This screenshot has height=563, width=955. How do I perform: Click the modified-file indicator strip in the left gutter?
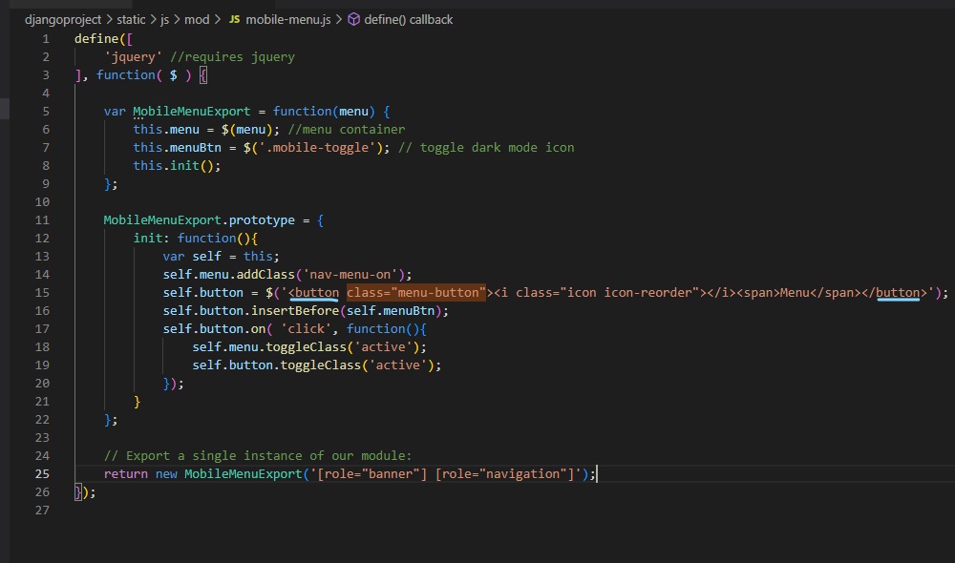pos(3,109)
